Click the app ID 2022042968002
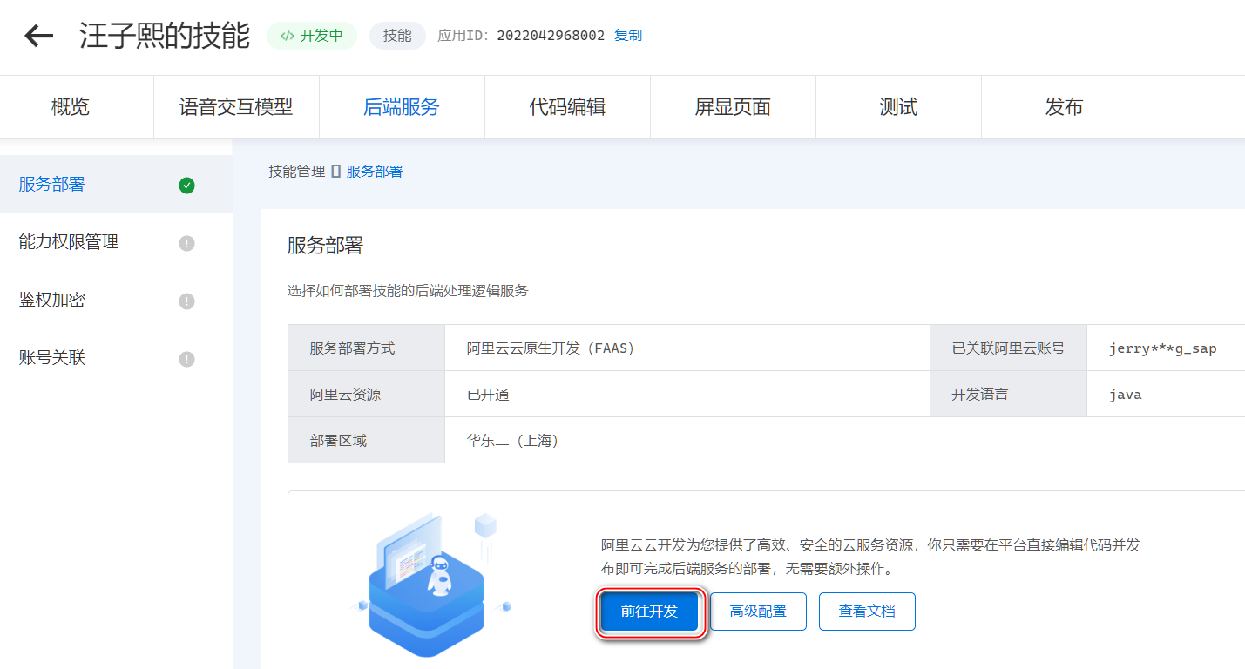 point(551,36)
